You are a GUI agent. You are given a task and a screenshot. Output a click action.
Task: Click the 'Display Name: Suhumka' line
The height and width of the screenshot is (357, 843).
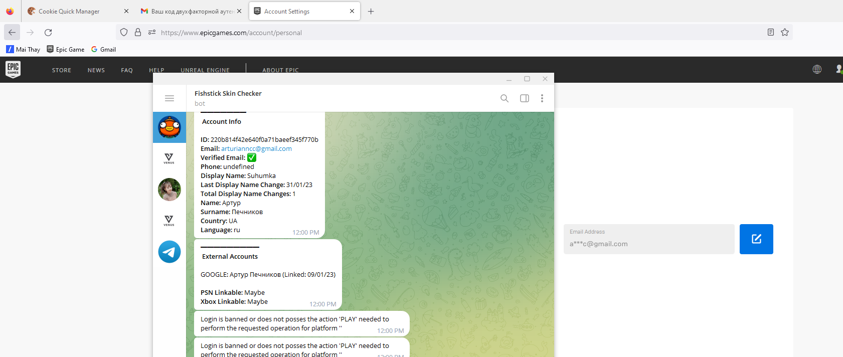[238, 175]
